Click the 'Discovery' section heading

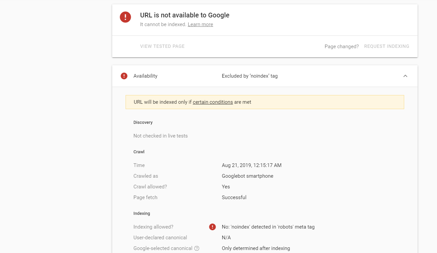(x=143, y=122)
